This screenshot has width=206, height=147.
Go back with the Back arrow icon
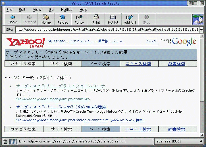pyautogui.click(x=13, y=17)
